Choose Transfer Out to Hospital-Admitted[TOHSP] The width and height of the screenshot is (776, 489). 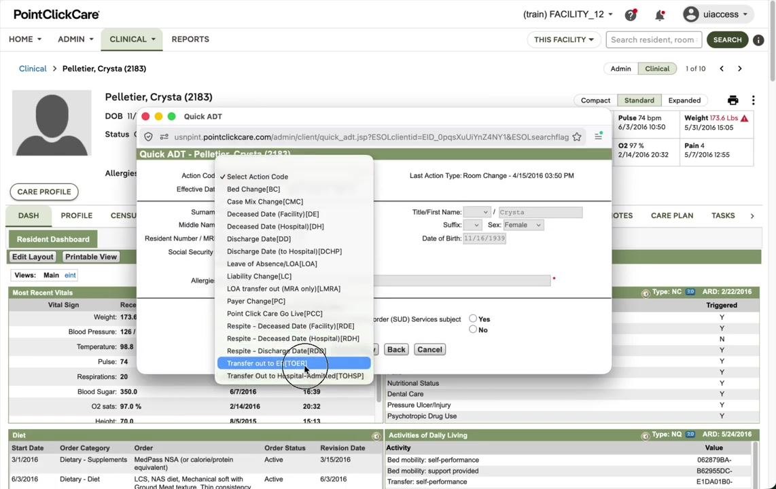click(x=294, y=376)
